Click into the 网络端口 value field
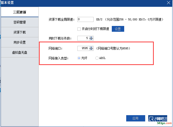 83,48
